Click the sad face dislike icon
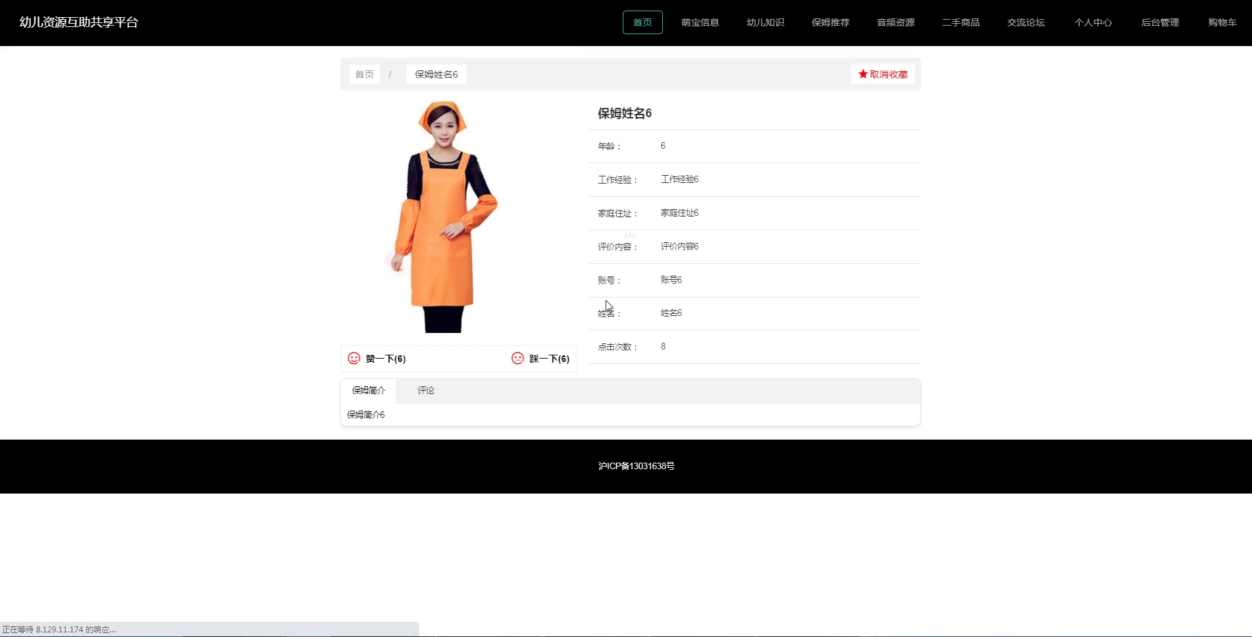The width and height of the screenshot is (1252, 637). (x=518, y=358)
